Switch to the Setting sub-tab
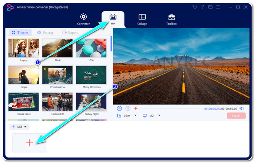 point(45,33)
